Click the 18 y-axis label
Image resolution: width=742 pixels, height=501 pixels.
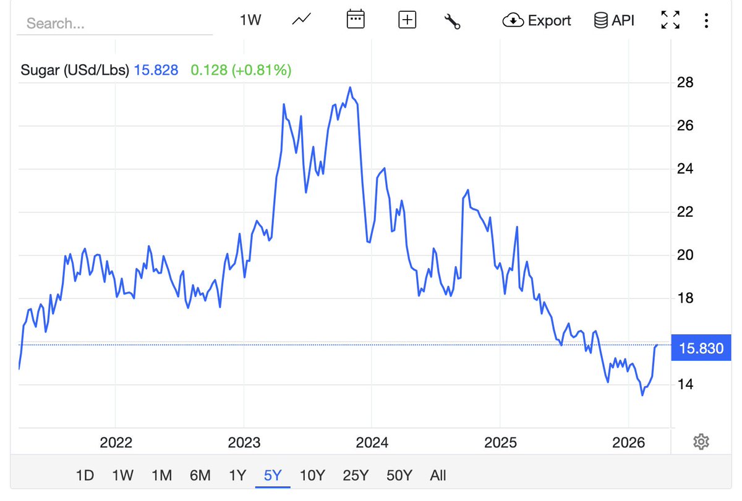[686, 298]
